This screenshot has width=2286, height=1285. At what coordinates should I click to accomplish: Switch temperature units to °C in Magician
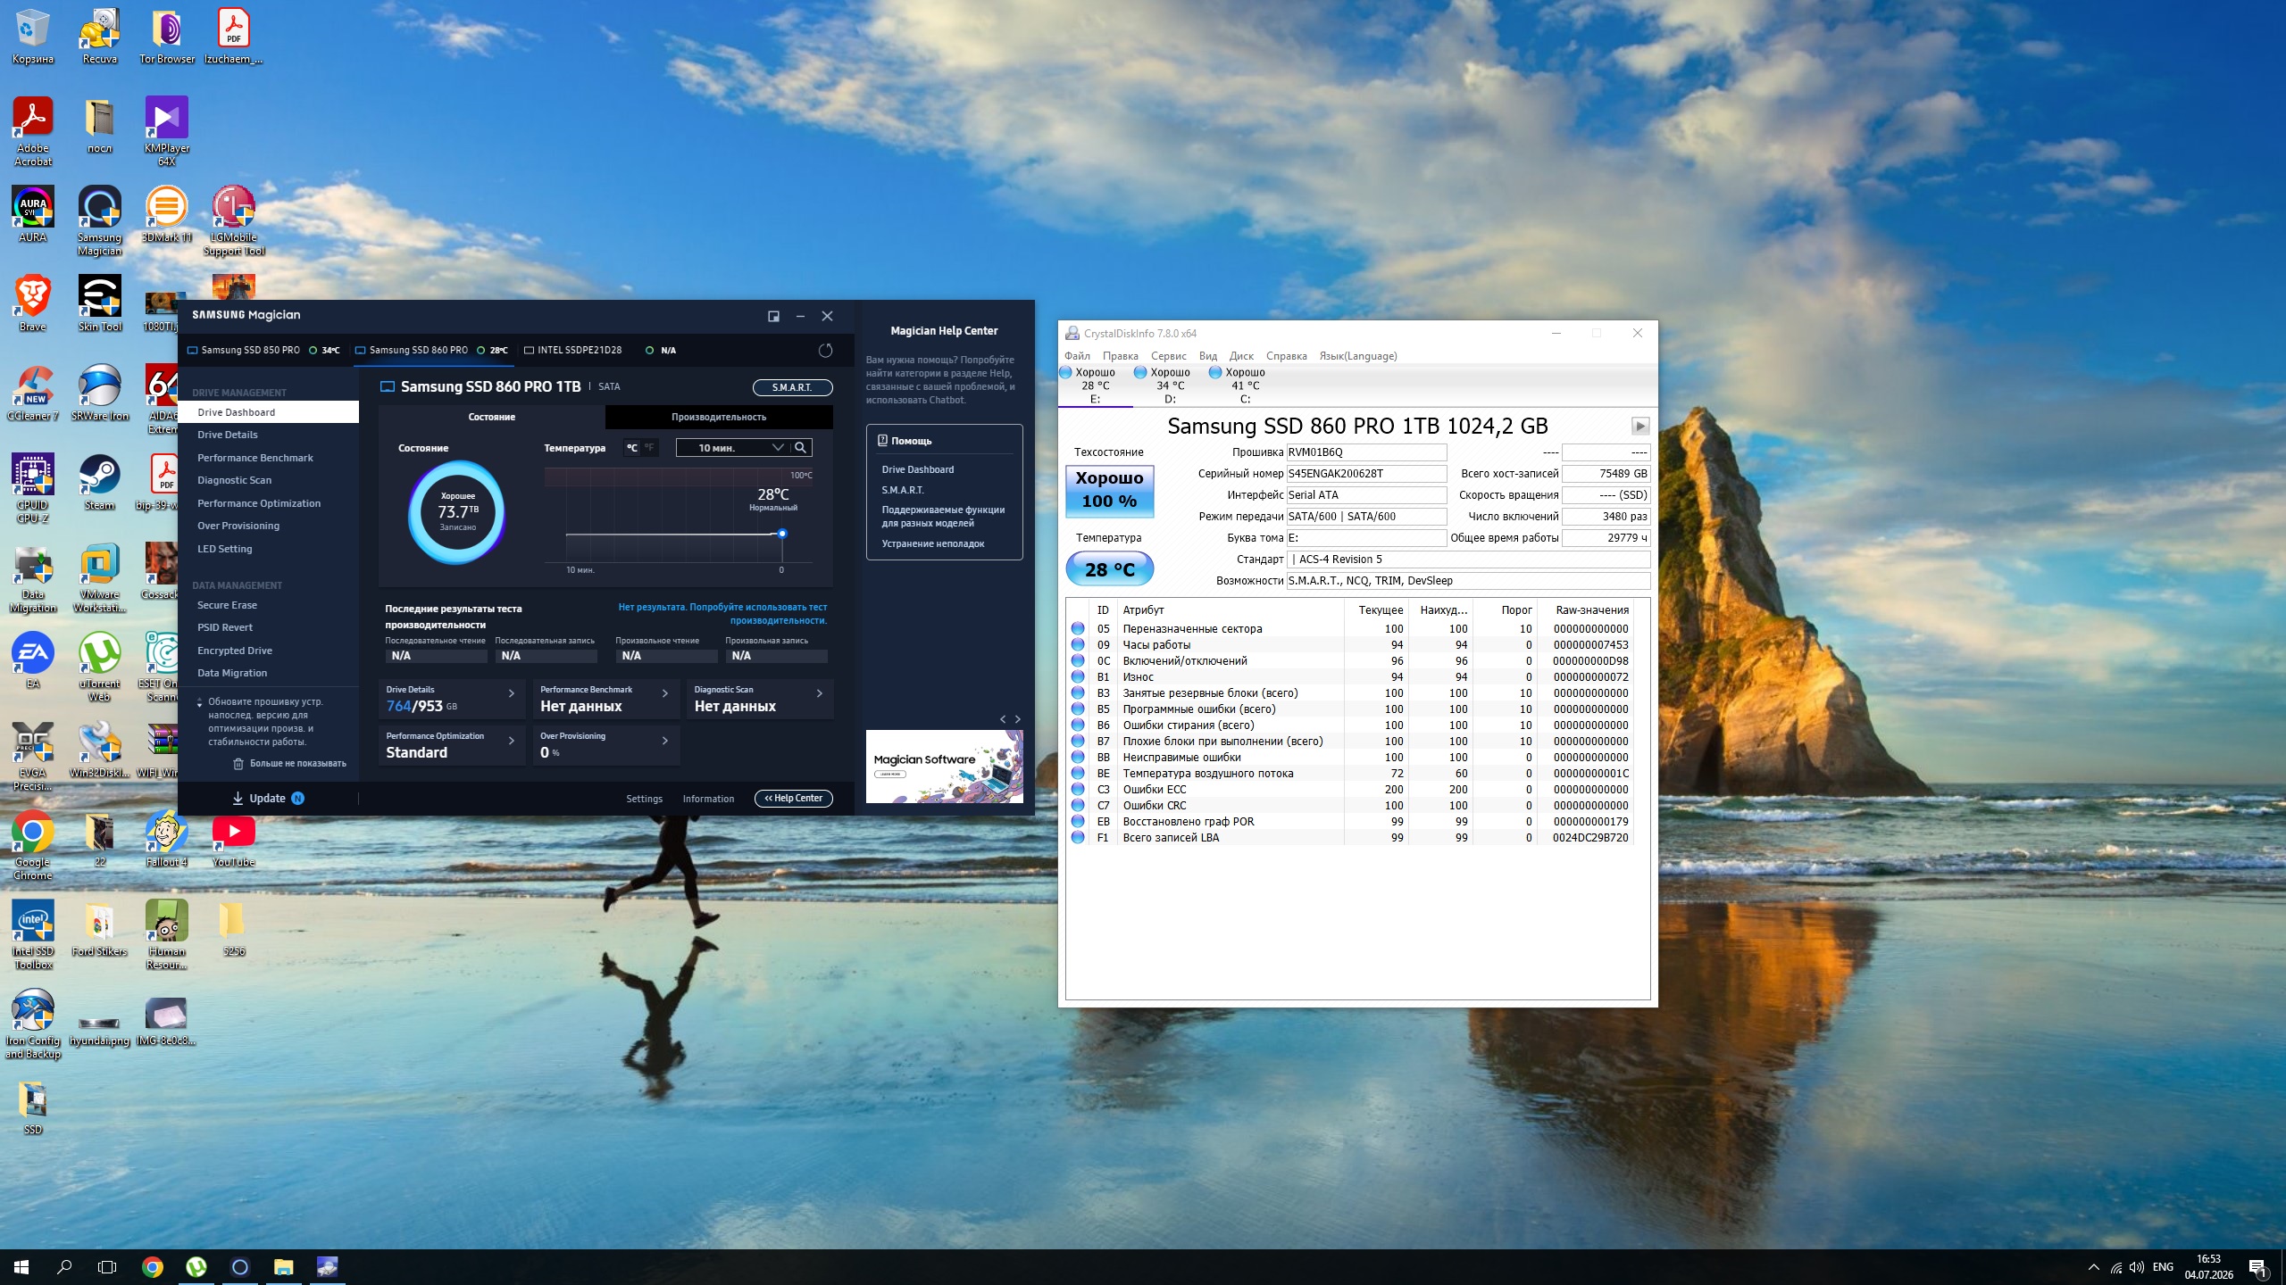632,448
